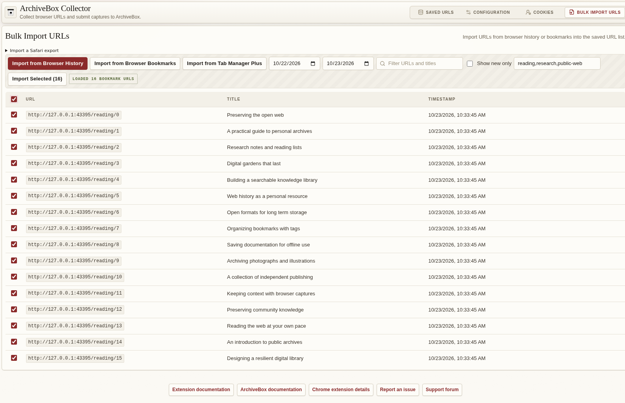This screenshot has height=403, width=625.
Task: Click the ArchiveBox Collector logo icon
Action: click(11, 12)
